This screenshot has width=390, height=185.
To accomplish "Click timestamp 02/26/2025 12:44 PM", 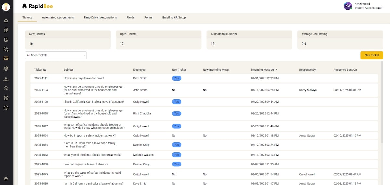I will [x=265, y=113].
